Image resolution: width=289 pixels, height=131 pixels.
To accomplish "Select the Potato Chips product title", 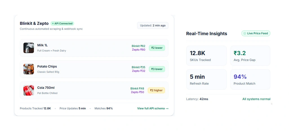I will (47, 66).
